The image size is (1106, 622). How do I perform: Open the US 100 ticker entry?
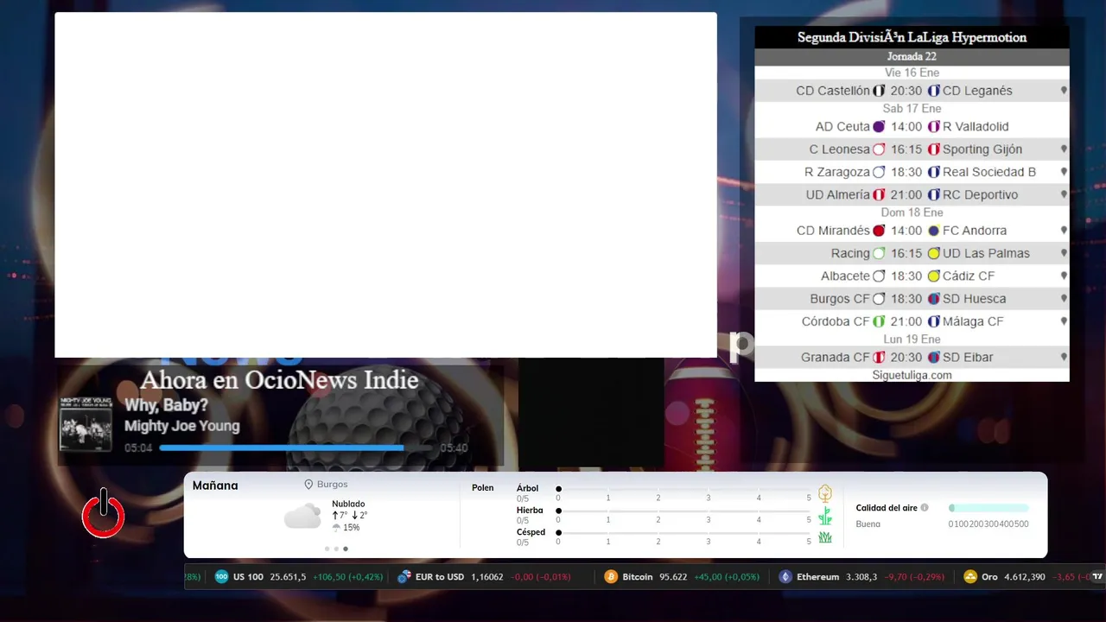298,577
